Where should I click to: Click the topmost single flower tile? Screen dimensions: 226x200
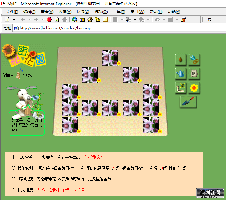[x=110, y=58]
